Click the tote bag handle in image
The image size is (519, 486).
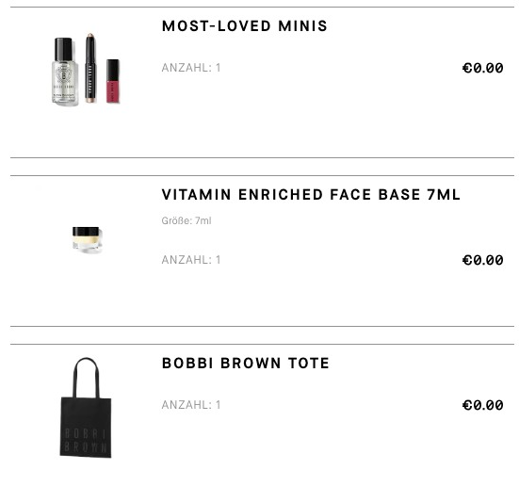(86, 378)
